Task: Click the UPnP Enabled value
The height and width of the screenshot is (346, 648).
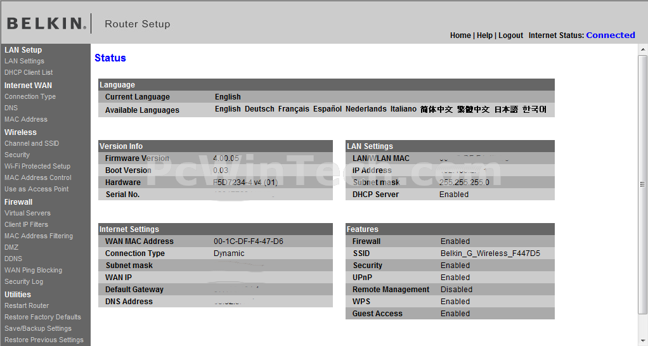Action: point(455,278)
